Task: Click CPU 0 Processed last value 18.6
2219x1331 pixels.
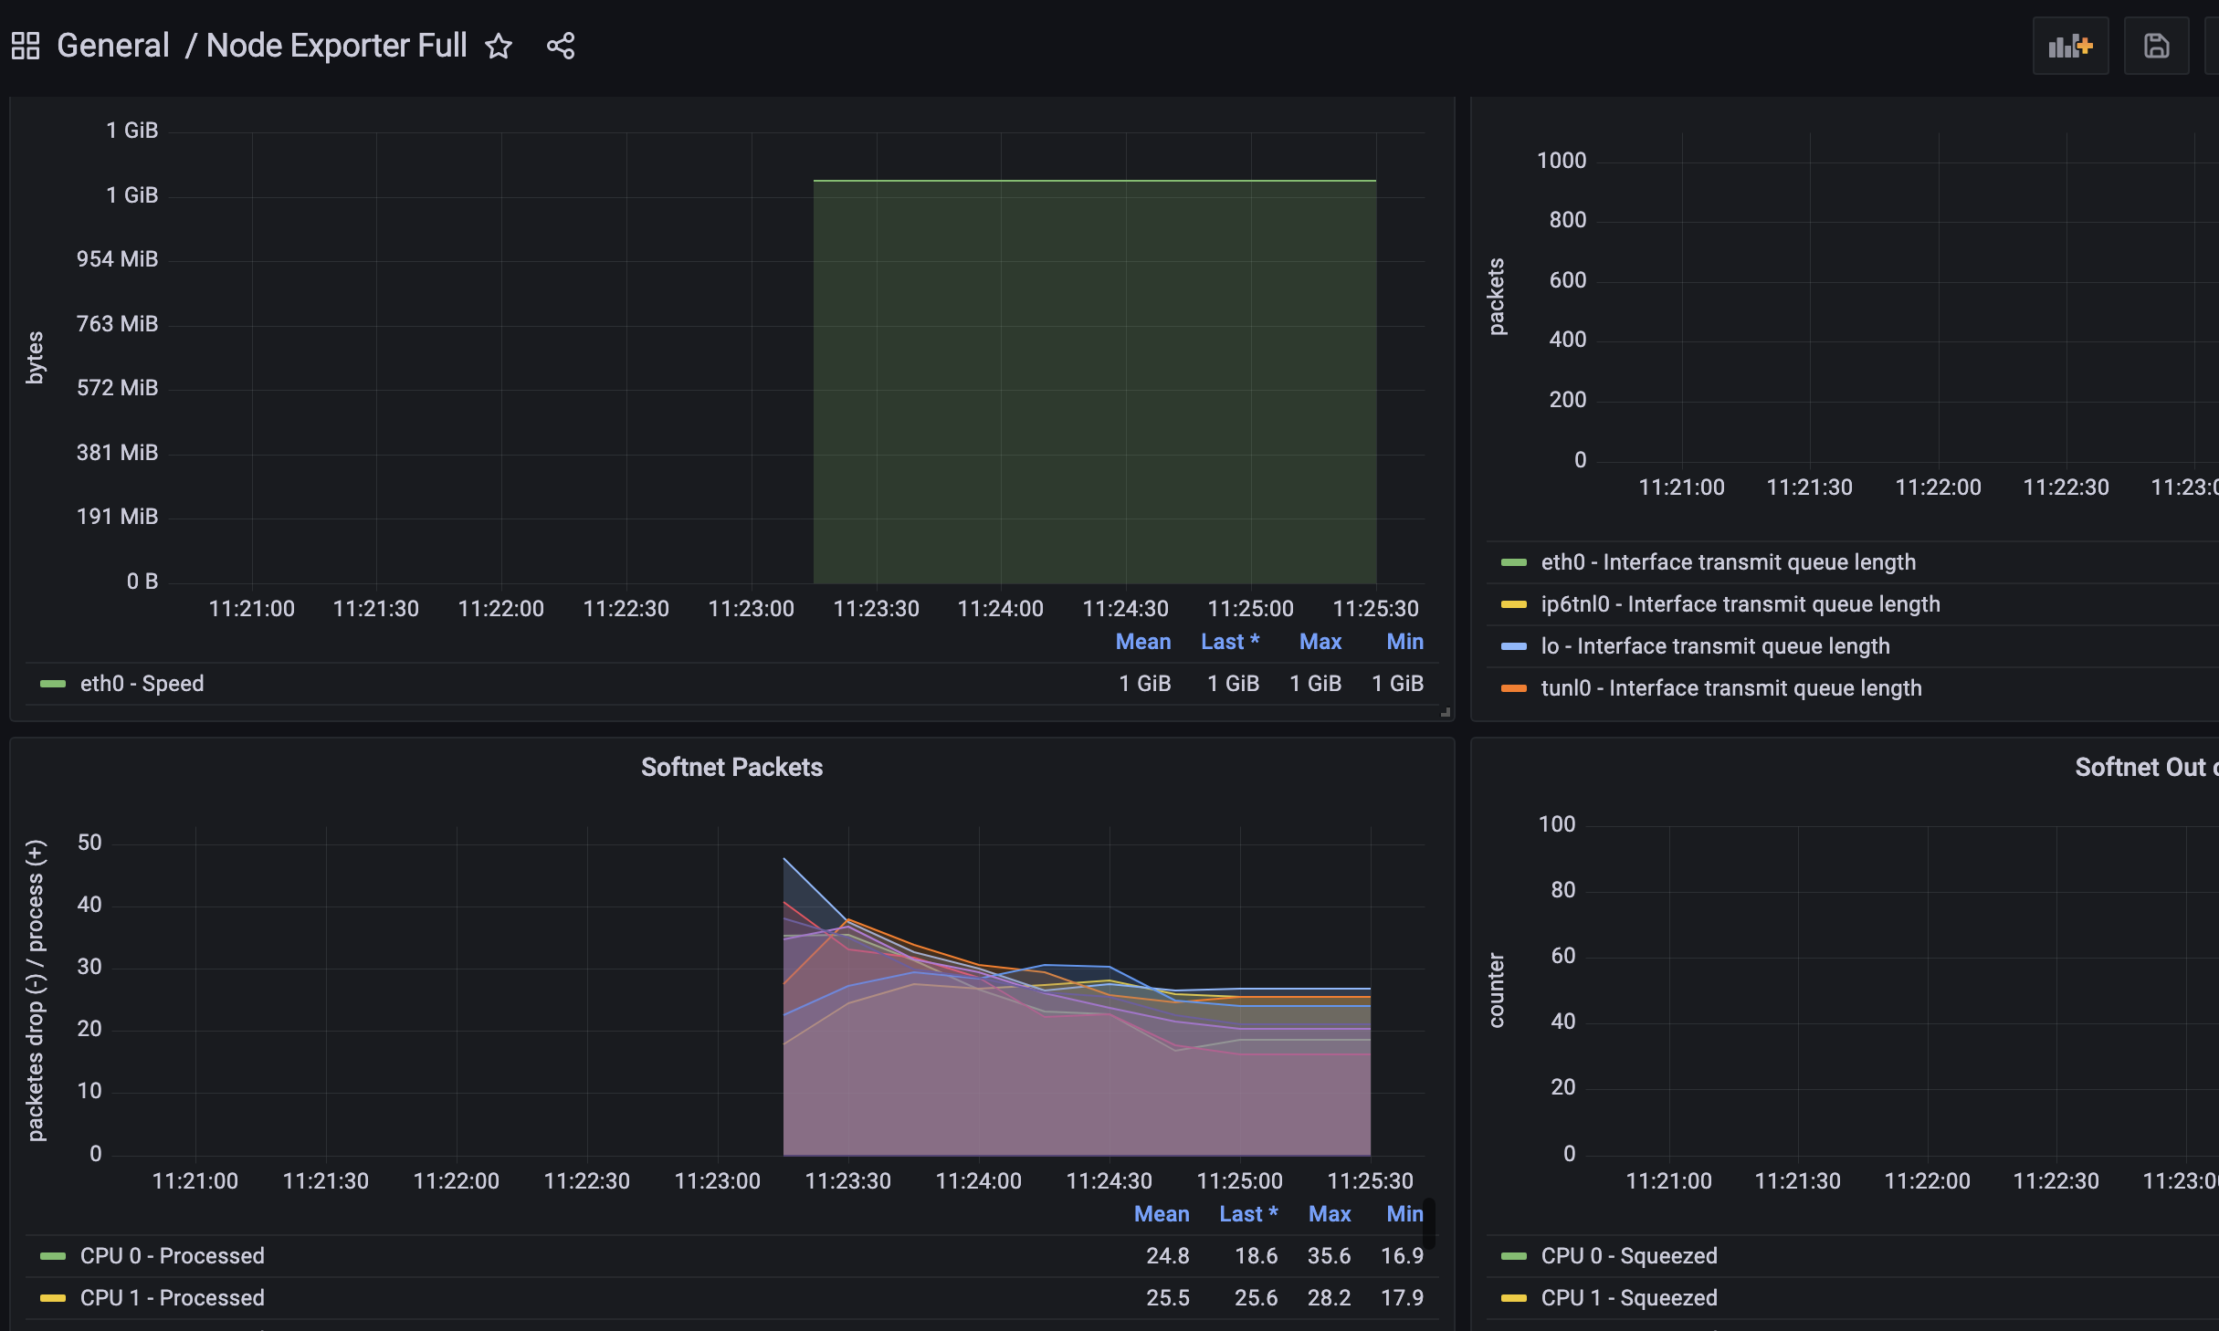Action: (1256, 1256)
